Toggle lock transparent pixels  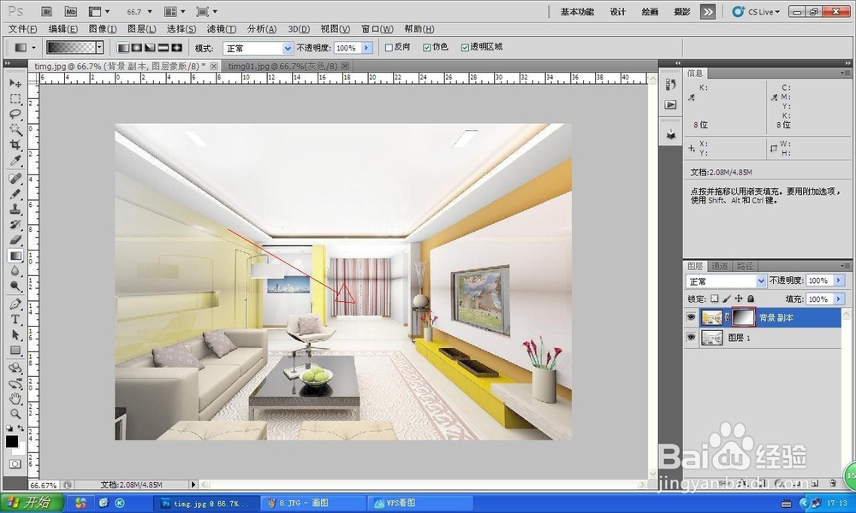click(715, 298)
